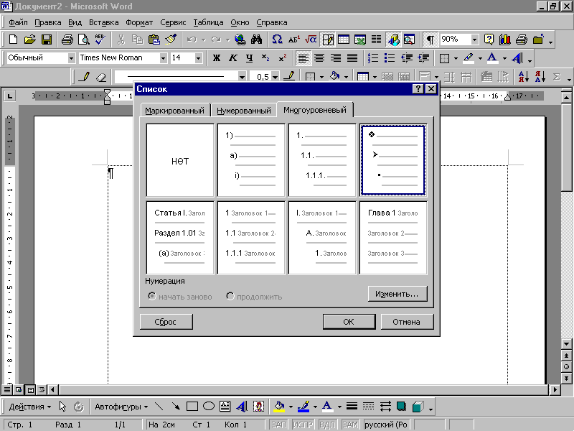This screenshot has width=574, height=431.
Task: Toggle nonprinting paragraph marks icon
Action: pos(430,40)
